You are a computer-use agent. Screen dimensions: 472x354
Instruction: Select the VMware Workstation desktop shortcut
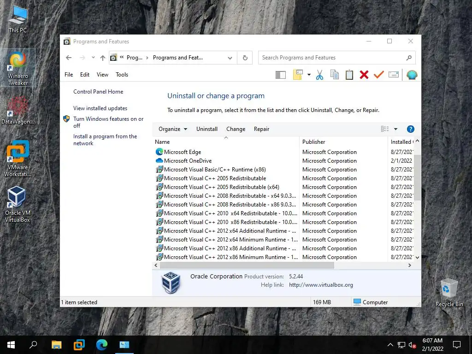point(18,159)
